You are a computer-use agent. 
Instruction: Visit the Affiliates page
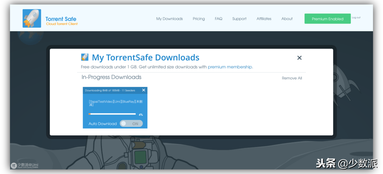point(264,19)
